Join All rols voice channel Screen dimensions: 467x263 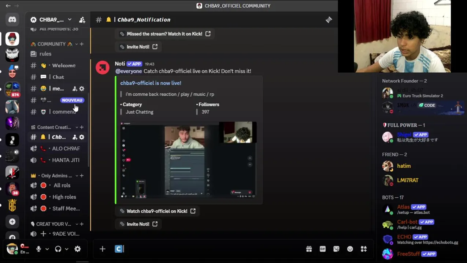click(x=58, y=185)
